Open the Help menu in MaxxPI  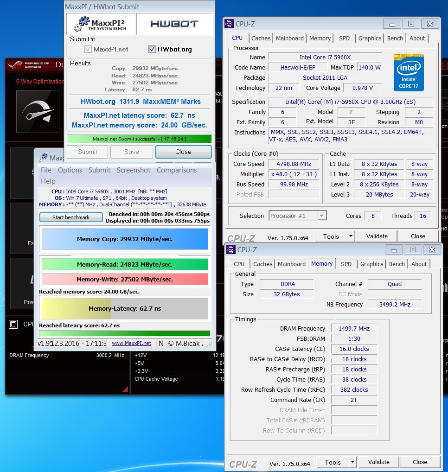(48, 181)
